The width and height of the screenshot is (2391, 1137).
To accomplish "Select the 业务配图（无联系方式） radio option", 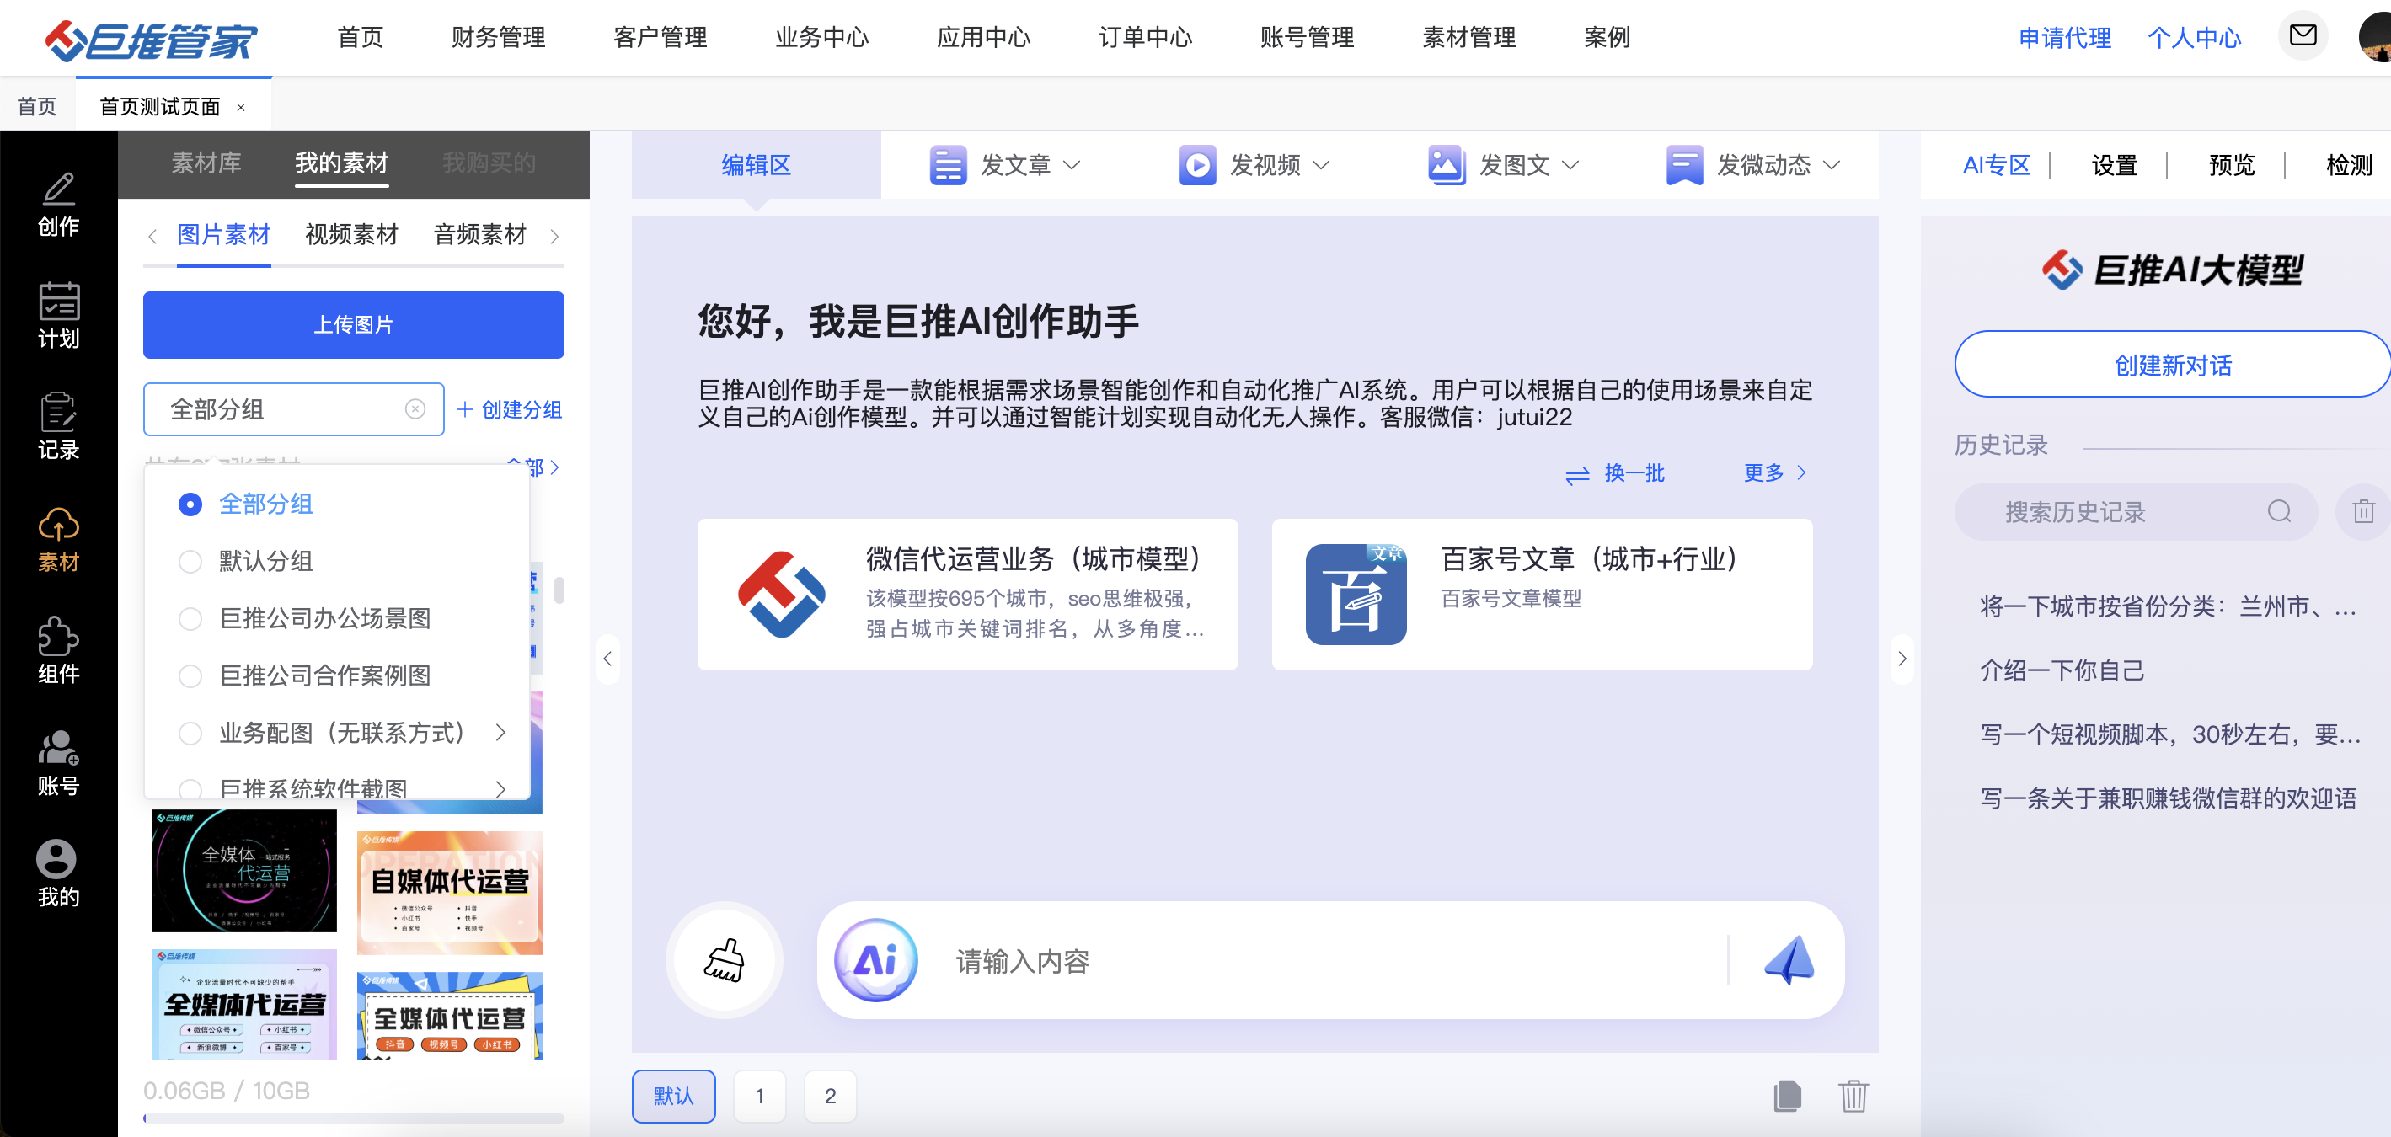I will coord(190,734).
